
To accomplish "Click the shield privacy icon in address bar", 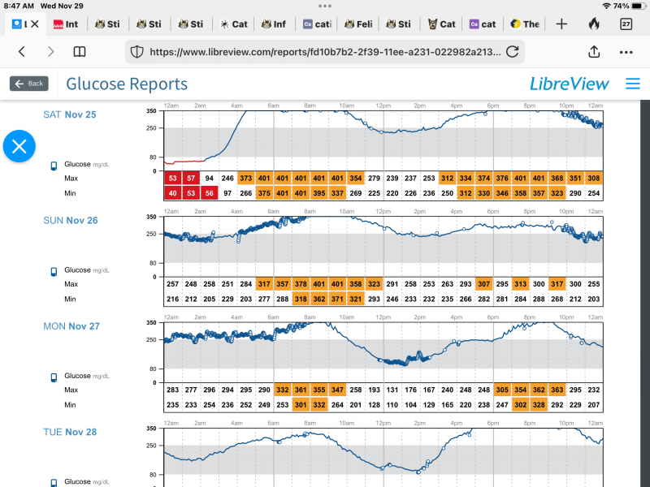I will point(137,52).
